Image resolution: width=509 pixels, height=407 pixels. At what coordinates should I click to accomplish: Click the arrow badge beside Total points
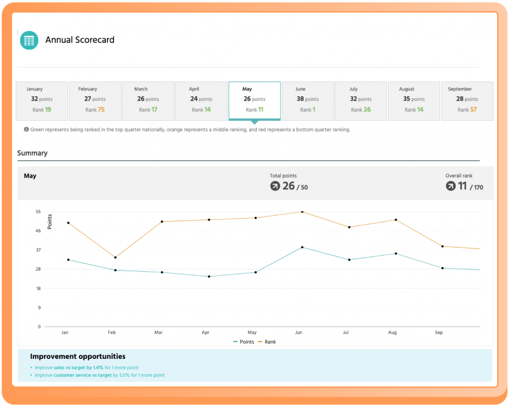(x=275, y=186)
